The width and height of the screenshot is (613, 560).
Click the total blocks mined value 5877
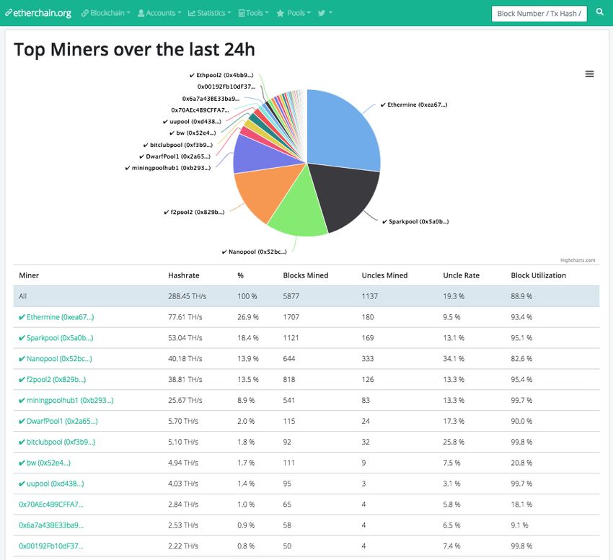pos(291,296)
